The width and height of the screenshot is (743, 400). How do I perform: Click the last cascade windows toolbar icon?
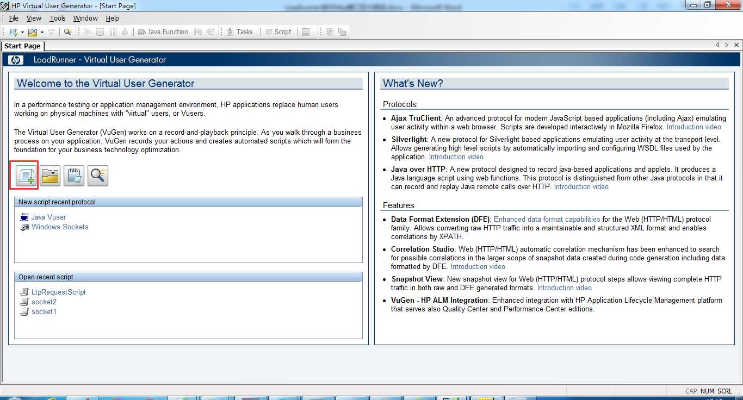342,32
